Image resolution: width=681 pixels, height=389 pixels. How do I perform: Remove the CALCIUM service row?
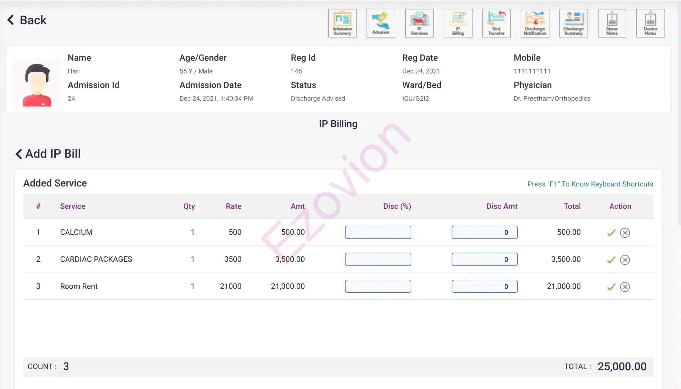pos(625,233)
